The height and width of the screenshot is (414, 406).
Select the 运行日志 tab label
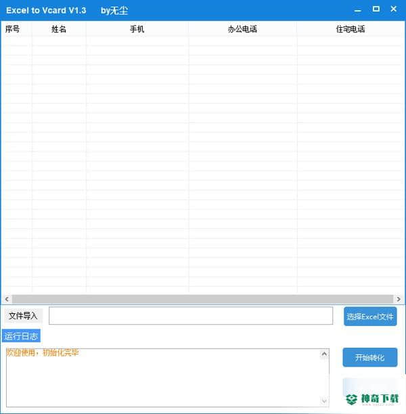(21, 336)
